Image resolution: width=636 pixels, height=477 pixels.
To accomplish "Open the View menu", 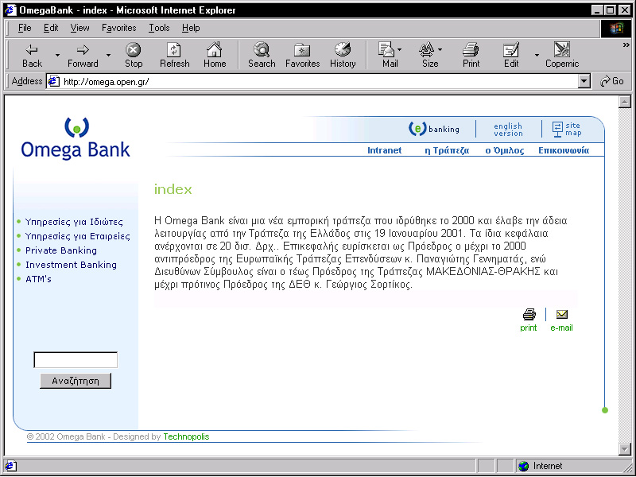I will (79, 28).
